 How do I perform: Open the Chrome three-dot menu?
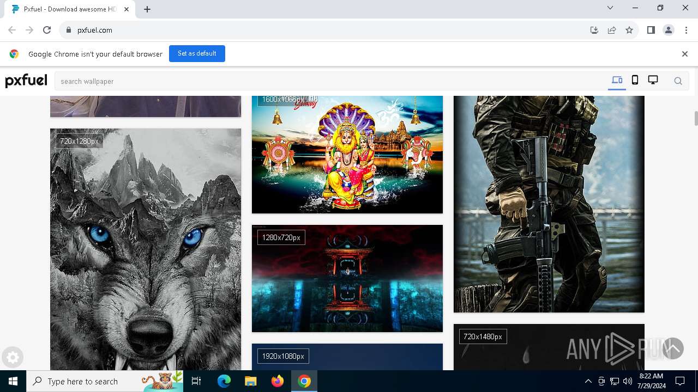pyautogui.click(x=685, y=30)
